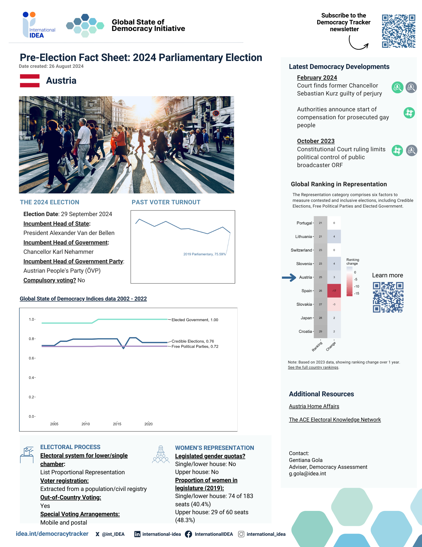Click 'Chancellor Karl Nehammer' text

58,252
